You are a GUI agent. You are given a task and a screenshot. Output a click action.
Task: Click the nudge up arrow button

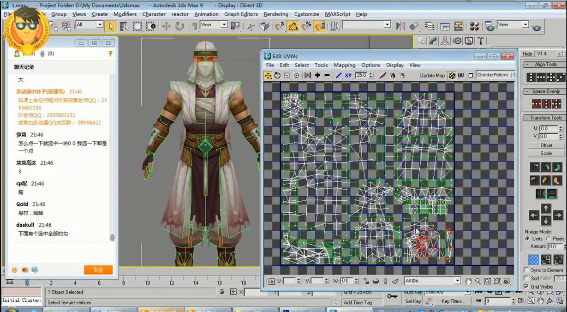pyautogui.click(x=546, y=209)
